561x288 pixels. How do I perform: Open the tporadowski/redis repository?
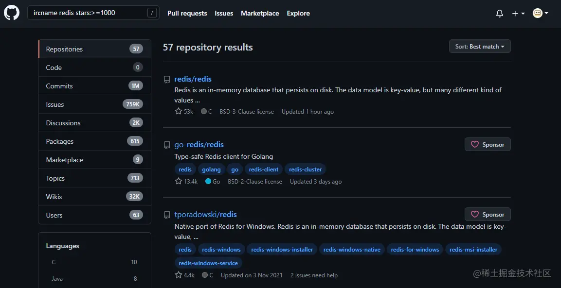coord(205,214)
